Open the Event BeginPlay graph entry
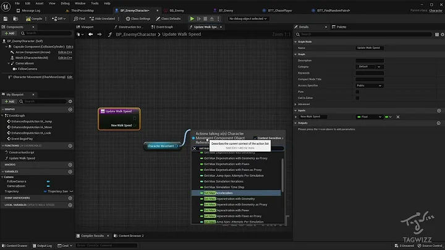The image size is (445, 250). click(22, 139)
